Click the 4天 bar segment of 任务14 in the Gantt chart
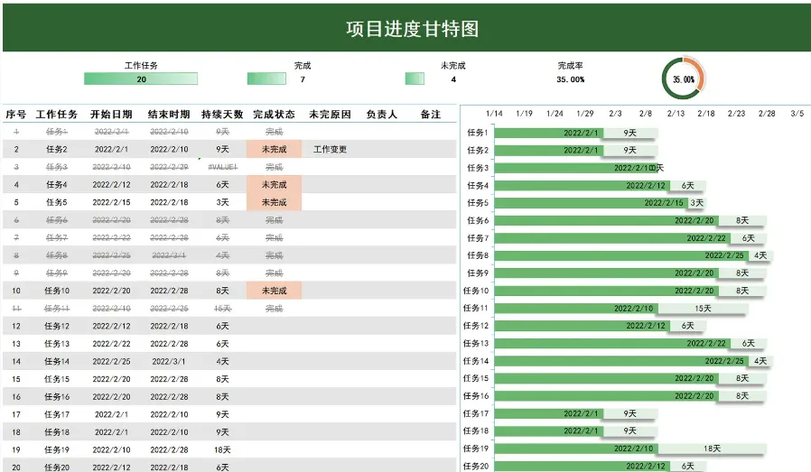This screenshot has height=472, width=811. pos(760,361)
